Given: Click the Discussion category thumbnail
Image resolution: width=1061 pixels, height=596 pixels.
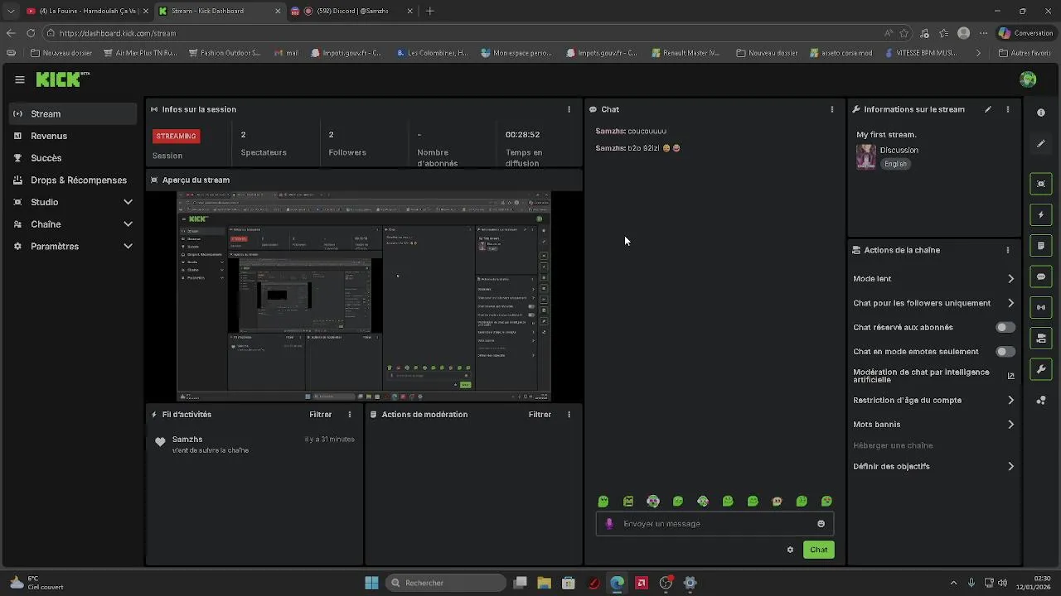Looking at the screenshot, I should click(865, 156).
